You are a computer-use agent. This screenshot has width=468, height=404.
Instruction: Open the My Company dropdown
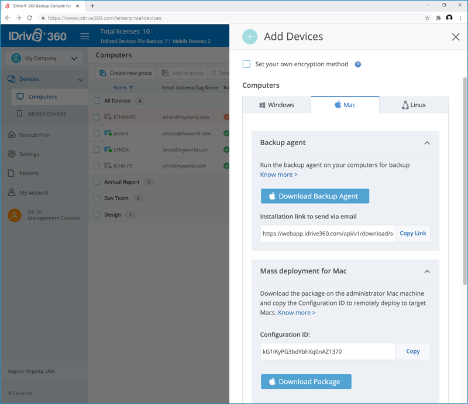44,59
